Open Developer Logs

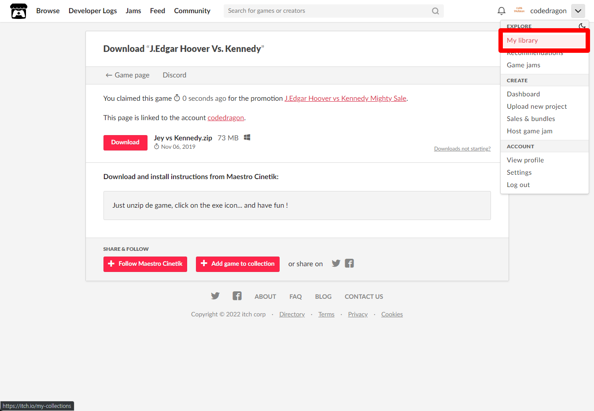(x=93, y=11)
